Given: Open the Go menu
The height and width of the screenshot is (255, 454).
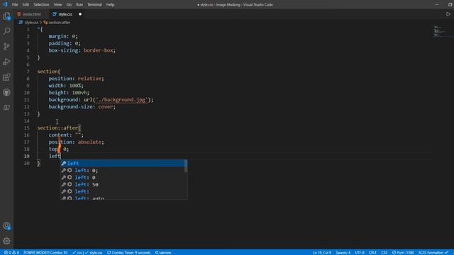Looking at the screenshot, I should coord(69,5).
